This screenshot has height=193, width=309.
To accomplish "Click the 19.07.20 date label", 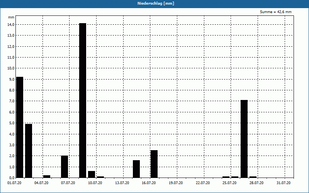I will click(176, 183).
